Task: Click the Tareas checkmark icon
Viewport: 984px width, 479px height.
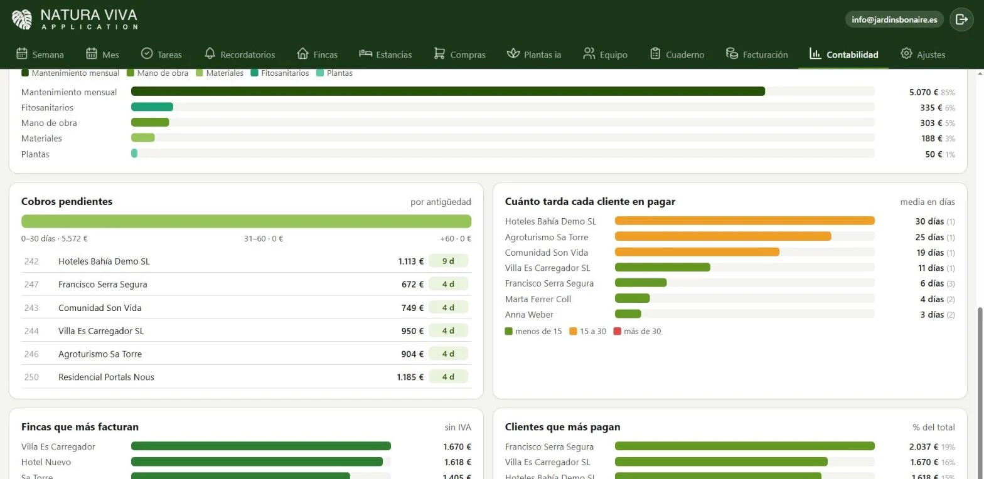Action: (x=147, y=53)
